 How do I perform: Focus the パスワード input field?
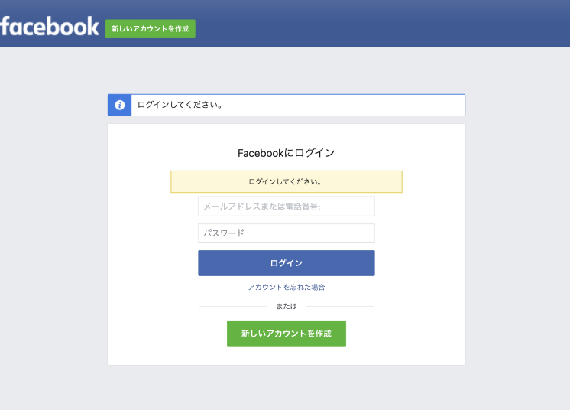[287, 233]
